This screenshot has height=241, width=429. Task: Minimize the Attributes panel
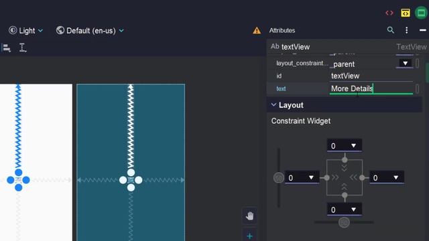coord(423,30)
